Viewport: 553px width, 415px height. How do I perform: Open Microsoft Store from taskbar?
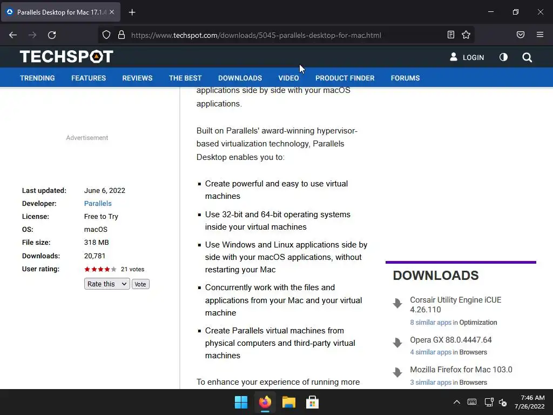[x=312, y=402]
